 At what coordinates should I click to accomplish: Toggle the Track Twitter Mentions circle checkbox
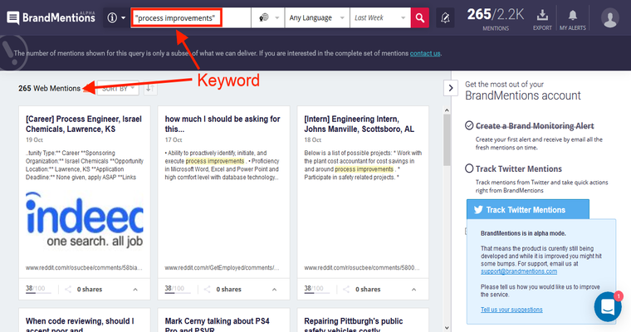469,168
